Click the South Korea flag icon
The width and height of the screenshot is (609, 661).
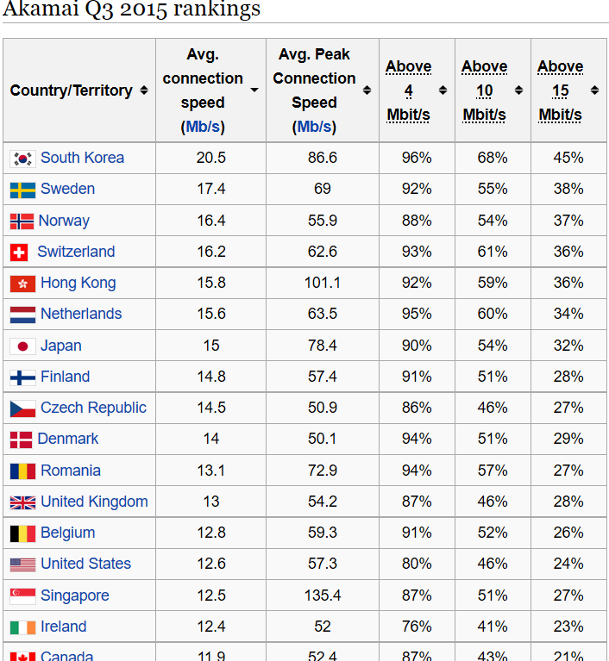pos(22,159)
